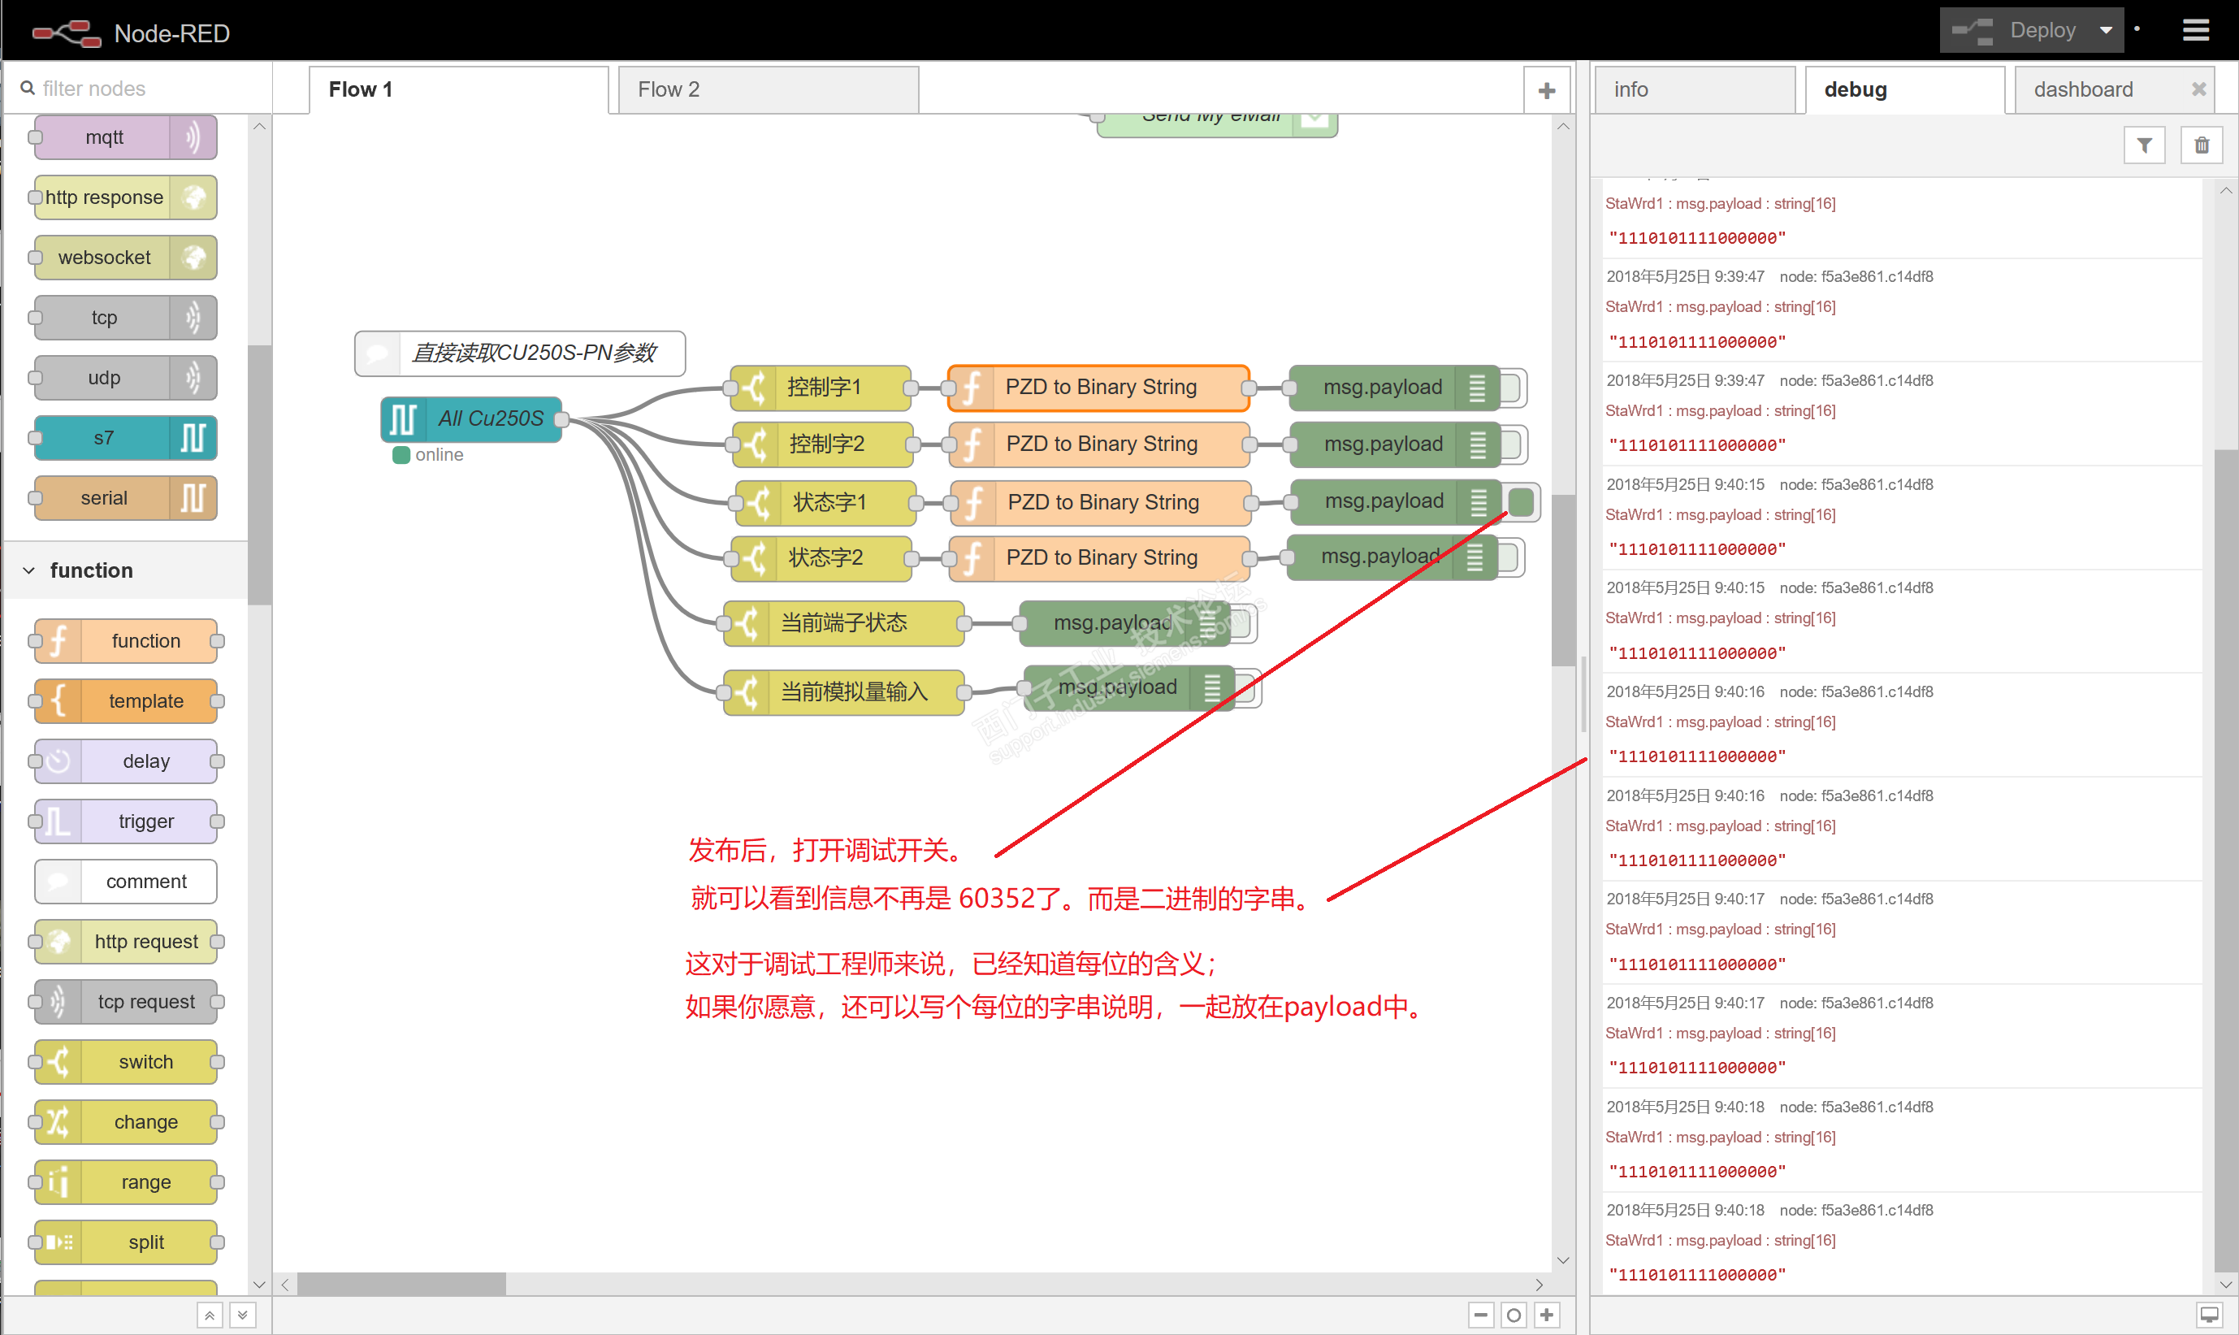Screen dimensions: 2239x1335
Task: Click the horizontal canvas scrollbar thumb
Action: [x=401, y=1284]
